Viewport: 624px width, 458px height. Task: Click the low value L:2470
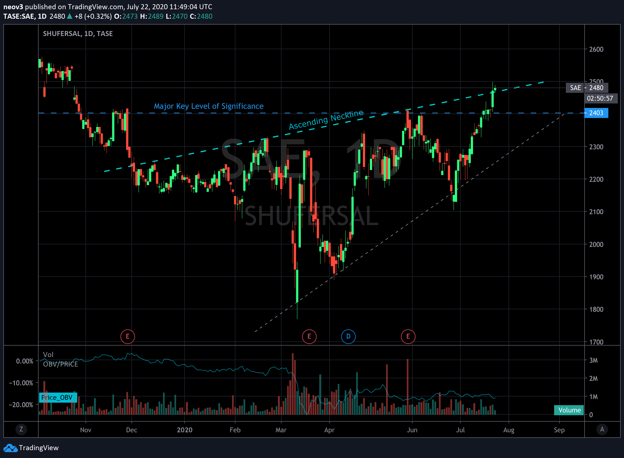(177, 16)
